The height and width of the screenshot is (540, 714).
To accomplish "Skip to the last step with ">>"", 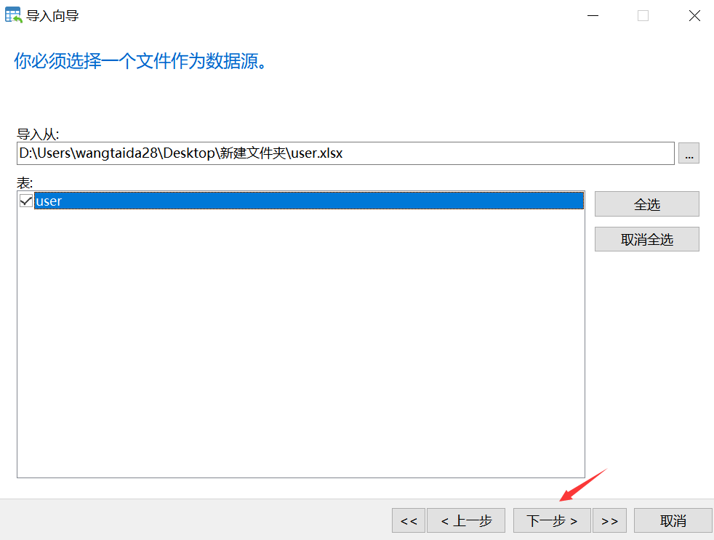I will pos(609,520).
